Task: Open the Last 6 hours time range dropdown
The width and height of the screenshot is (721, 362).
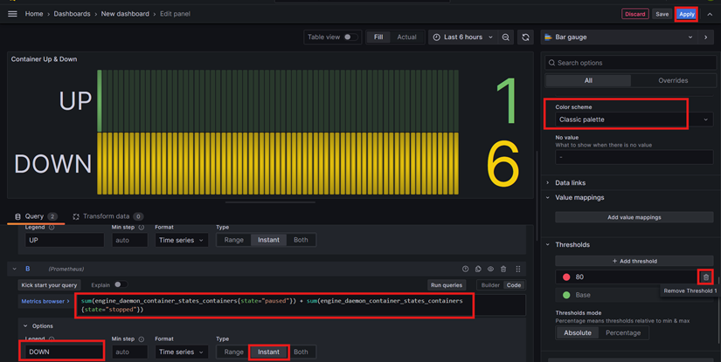Action: pos(462,38)
